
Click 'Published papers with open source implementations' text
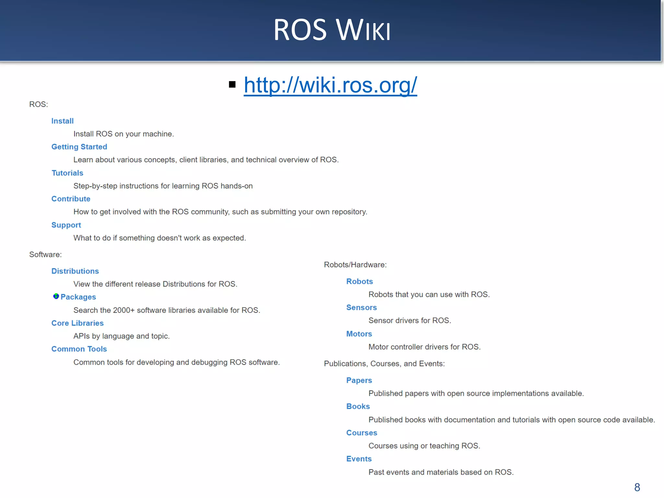pos(476,394)
